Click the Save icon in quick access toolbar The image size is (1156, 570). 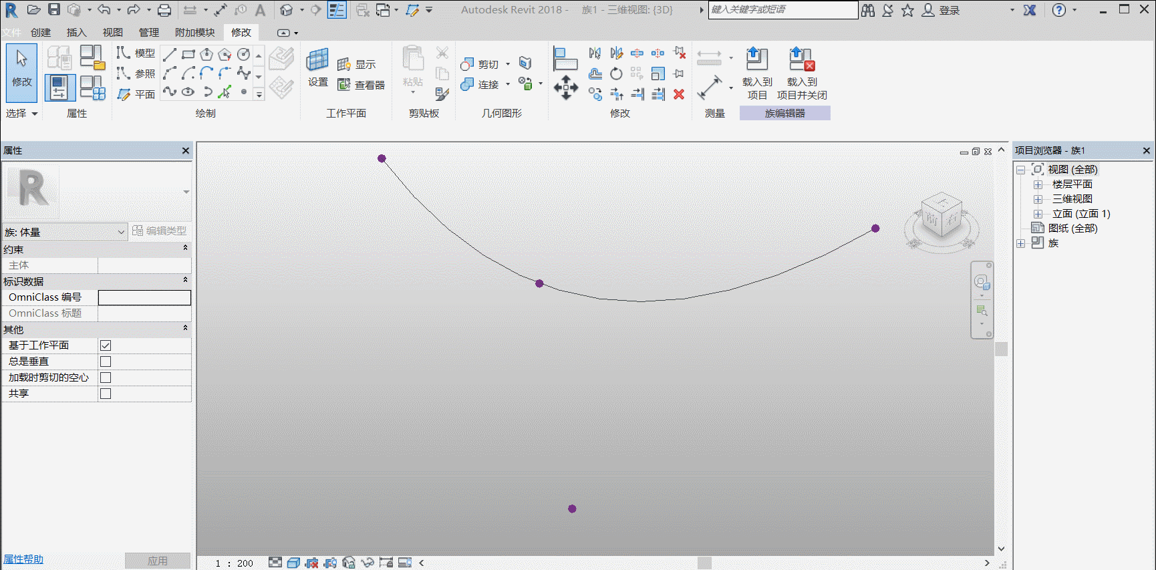(54, 10)
